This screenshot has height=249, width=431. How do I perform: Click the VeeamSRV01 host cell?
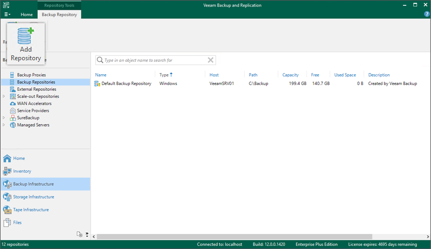click(221, 83)
